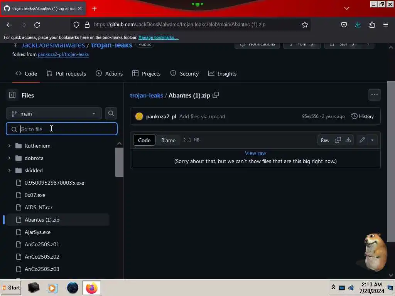Viewport: 395px width, 296px height.
Task: Open the more file actions ellipsis button
Action: pyautogui.click(x=374, y=95)
